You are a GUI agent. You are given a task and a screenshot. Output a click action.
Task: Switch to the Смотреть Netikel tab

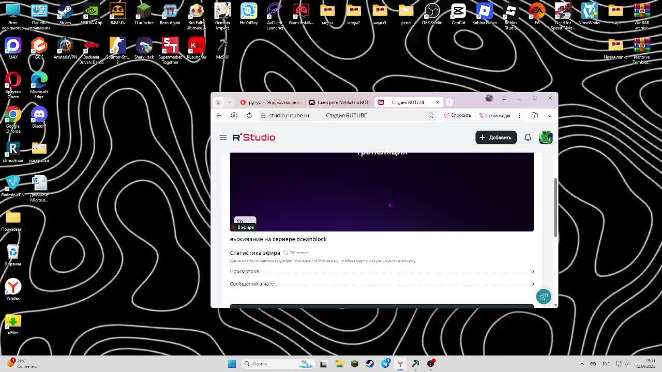339,102
